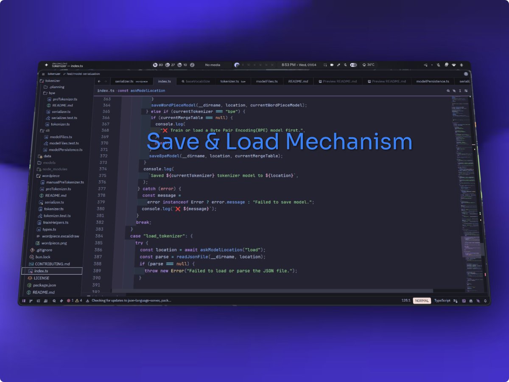The width and height of the screenshot is (509, 382).
Task: Collapse the tokenizer root folder
Action: pos(50,81)
